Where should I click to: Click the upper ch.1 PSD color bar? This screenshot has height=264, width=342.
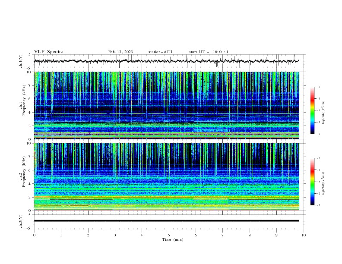[312, 110]
